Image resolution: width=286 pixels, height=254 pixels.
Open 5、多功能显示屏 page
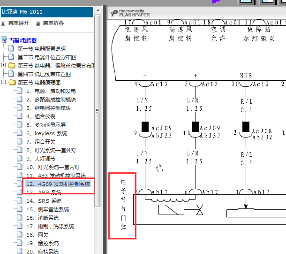pos(46,125)
